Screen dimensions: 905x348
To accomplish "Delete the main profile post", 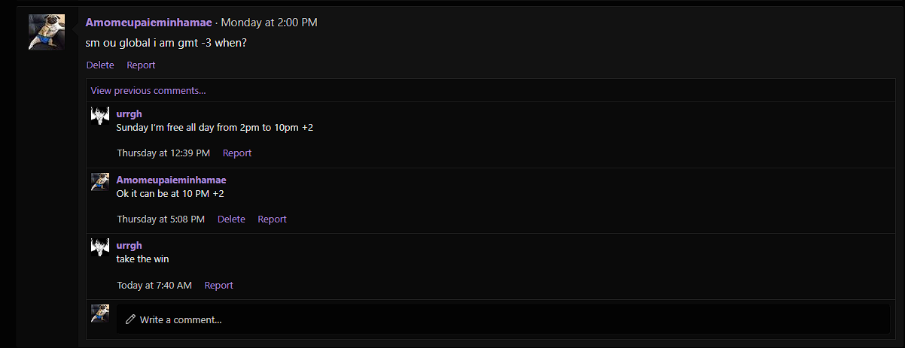I will coord(100,65).
